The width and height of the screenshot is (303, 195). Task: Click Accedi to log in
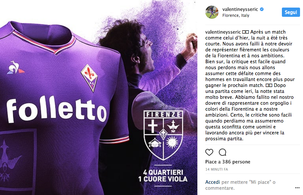213,182
